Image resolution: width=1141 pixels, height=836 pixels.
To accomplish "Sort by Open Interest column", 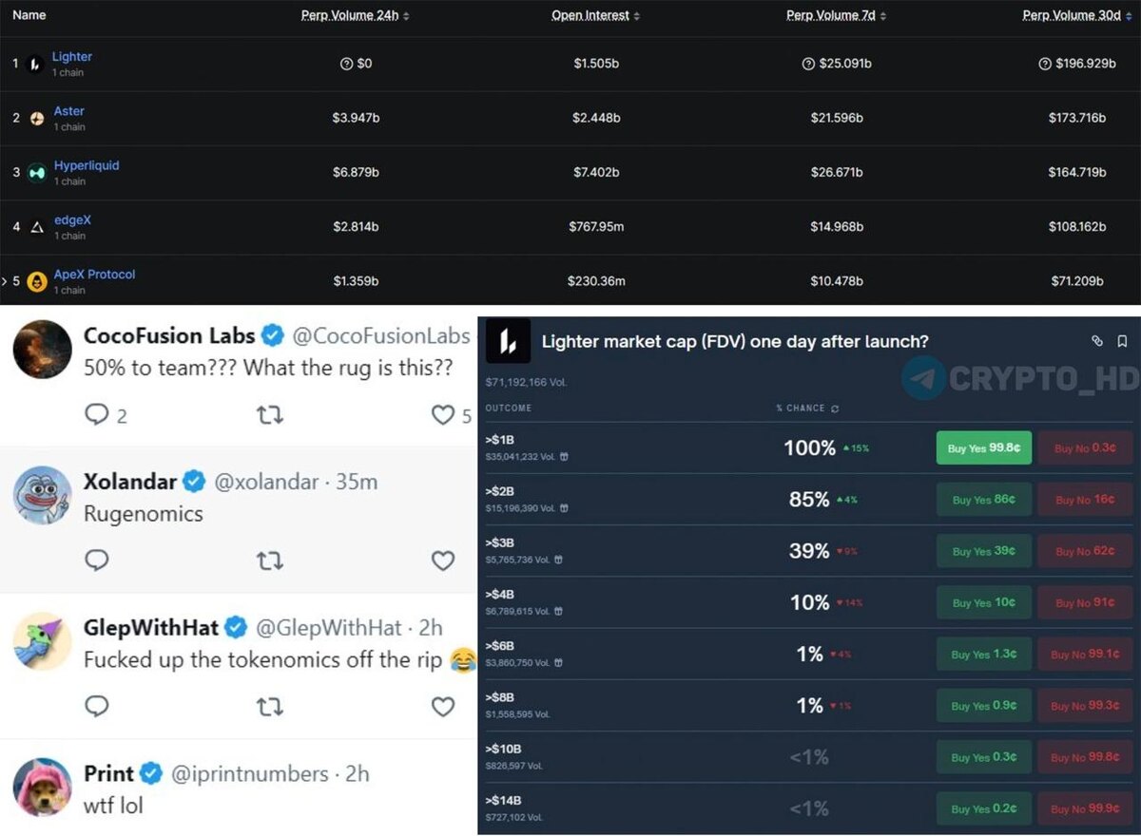I will (x=595, y=16).
